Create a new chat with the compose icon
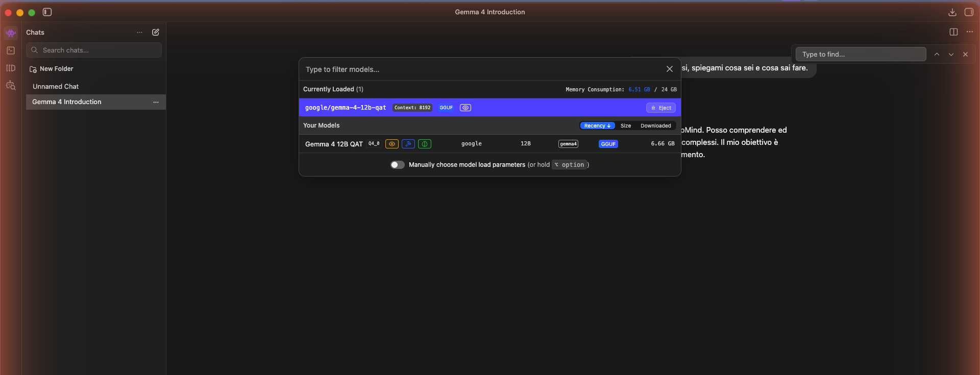Image resolution: width=980 pixels, height=375 pixels. (156, 32)
